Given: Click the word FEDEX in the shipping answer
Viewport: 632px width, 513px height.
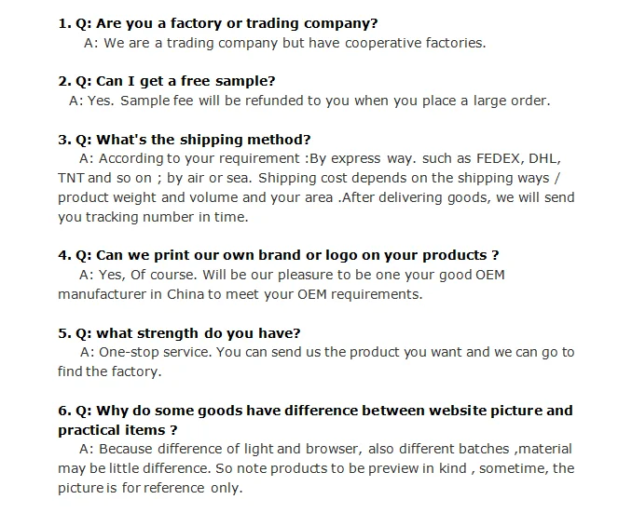Looking at the screenshot, I should click(500, 158).
